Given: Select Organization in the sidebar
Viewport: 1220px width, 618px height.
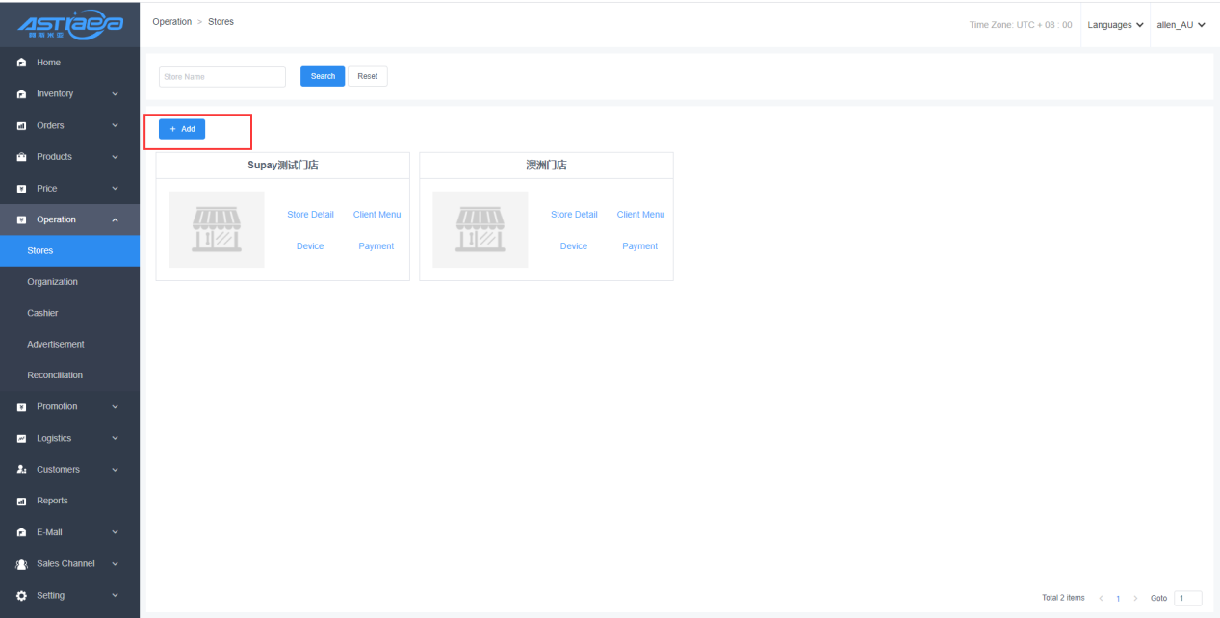Looking at the screenshot, I should (x=53, y=282).
